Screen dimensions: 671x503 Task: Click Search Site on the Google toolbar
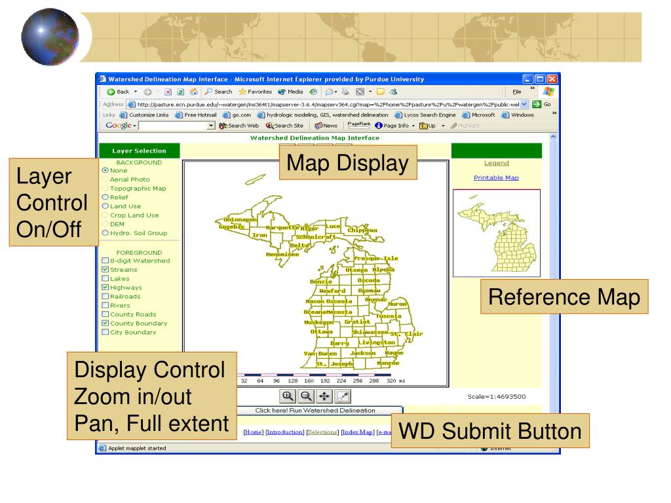284,125
